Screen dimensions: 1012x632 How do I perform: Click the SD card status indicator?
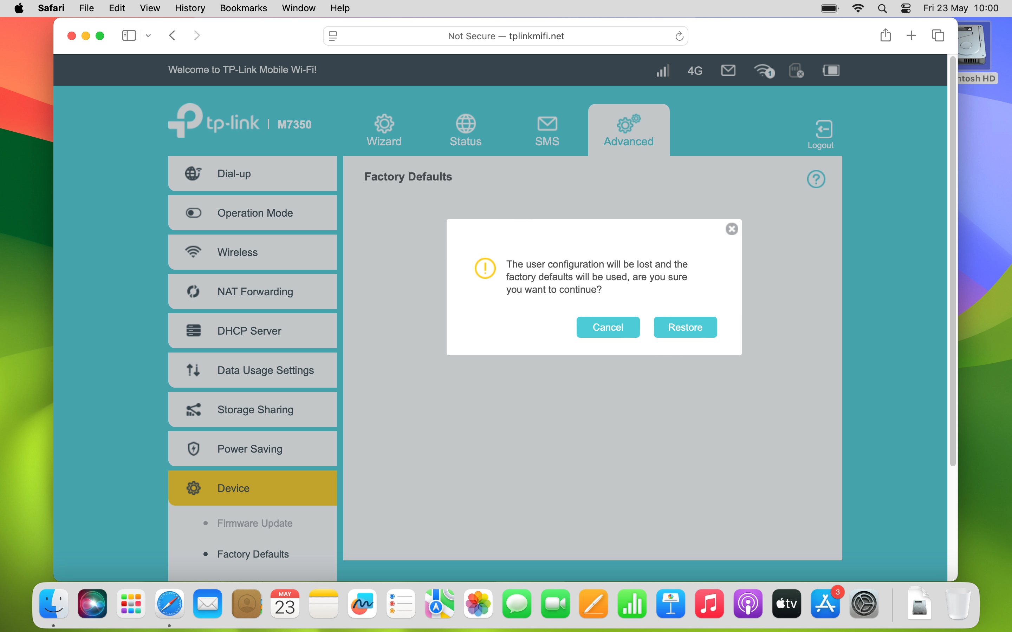pos(796,71)
